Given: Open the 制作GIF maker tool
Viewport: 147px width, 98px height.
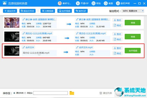Looking at the screenshot, I should pyautogui.click(x=81, y=11).
